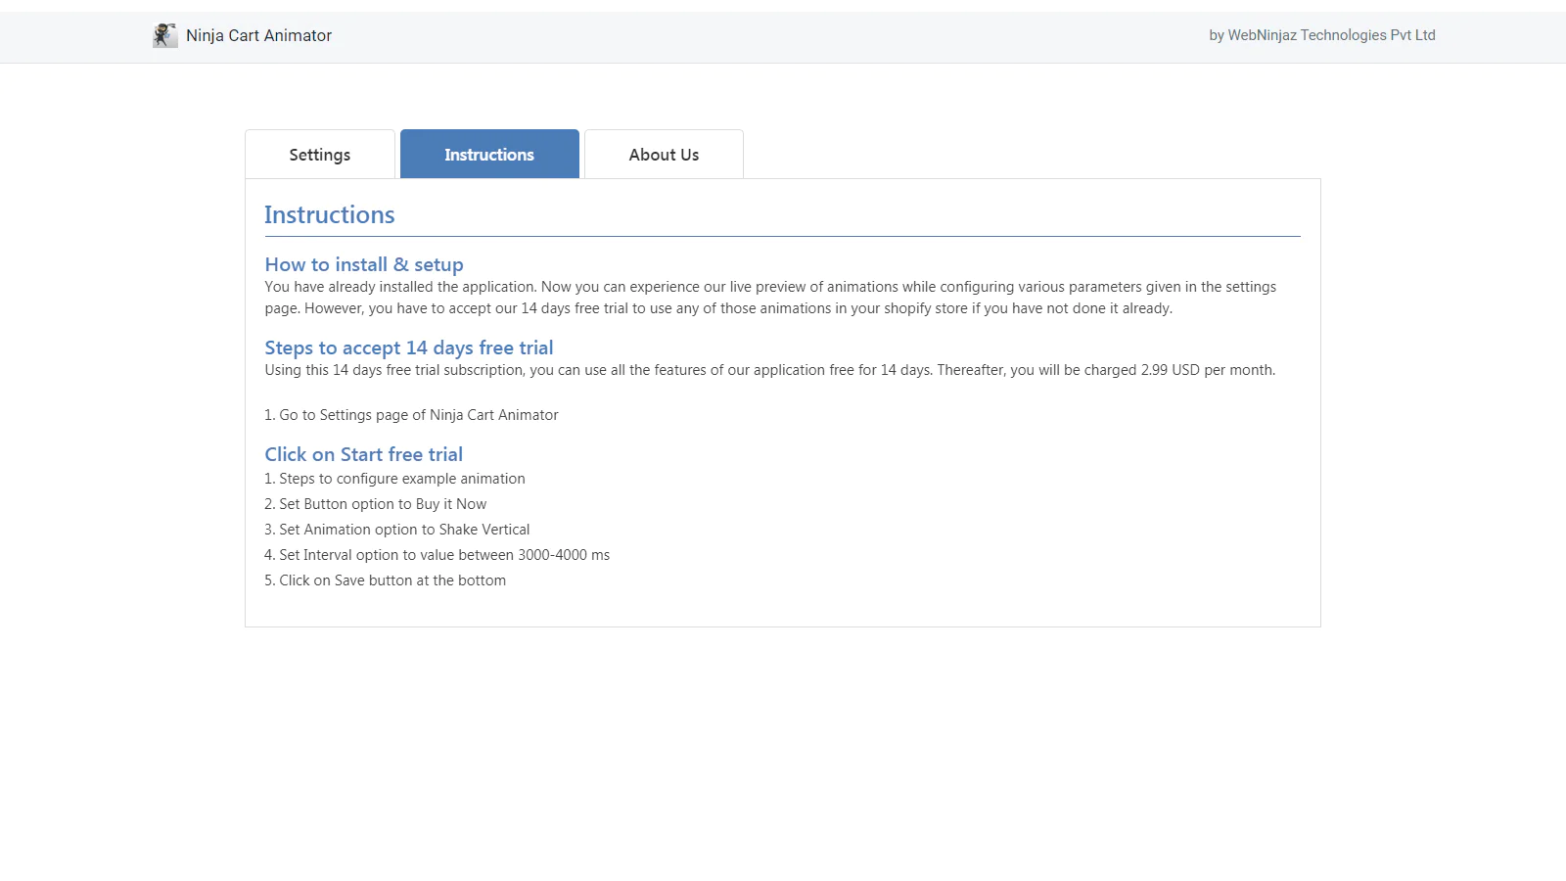Click 'by WebNinjaz Technologies Pvt Ltd' text
1566x881 pixels.
(1322, 35)
